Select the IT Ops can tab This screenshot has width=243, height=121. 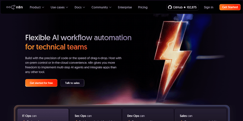point(43,115)
